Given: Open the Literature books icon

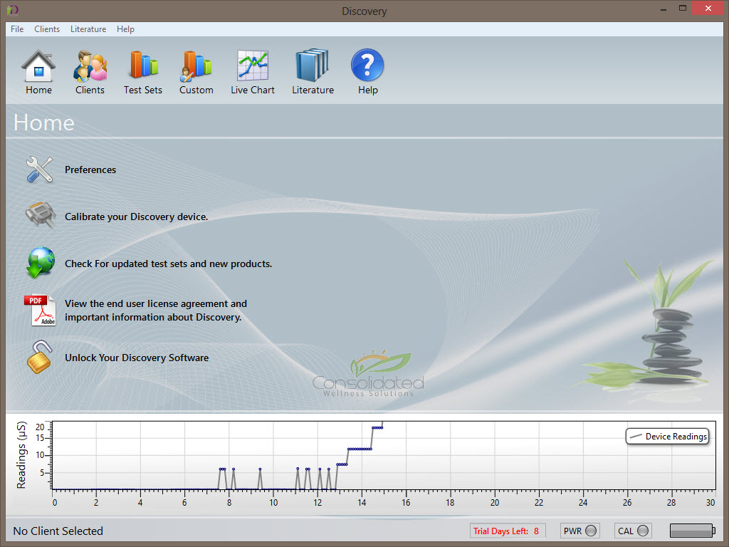Looking at the screenshot, I should coord(313,65).
